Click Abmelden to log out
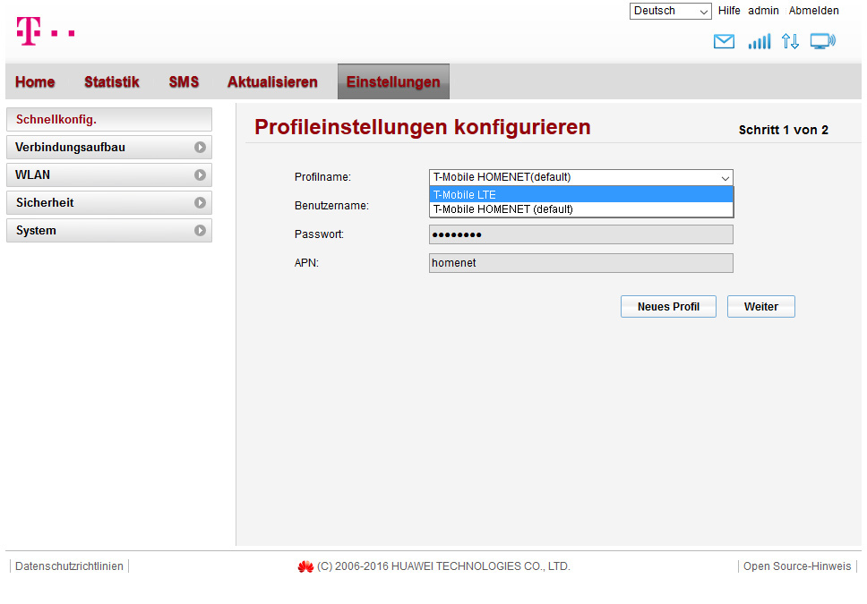Screen dimensions: 867x604 click(813, 11)
